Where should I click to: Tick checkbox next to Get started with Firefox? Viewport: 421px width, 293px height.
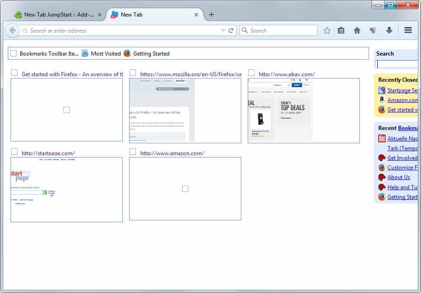pos(14,73)
